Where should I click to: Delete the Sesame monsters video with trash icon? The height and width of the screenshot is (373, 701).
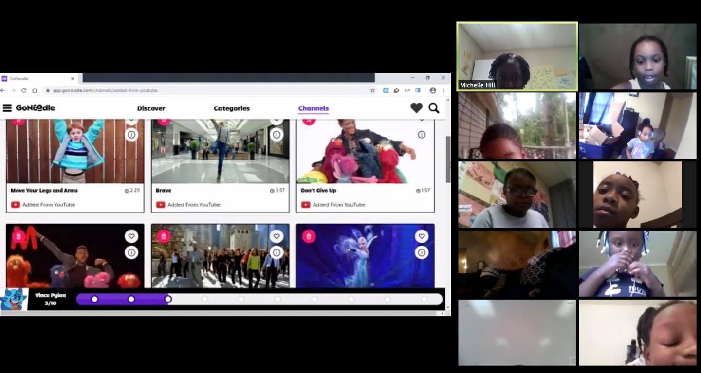coord(18,236)
